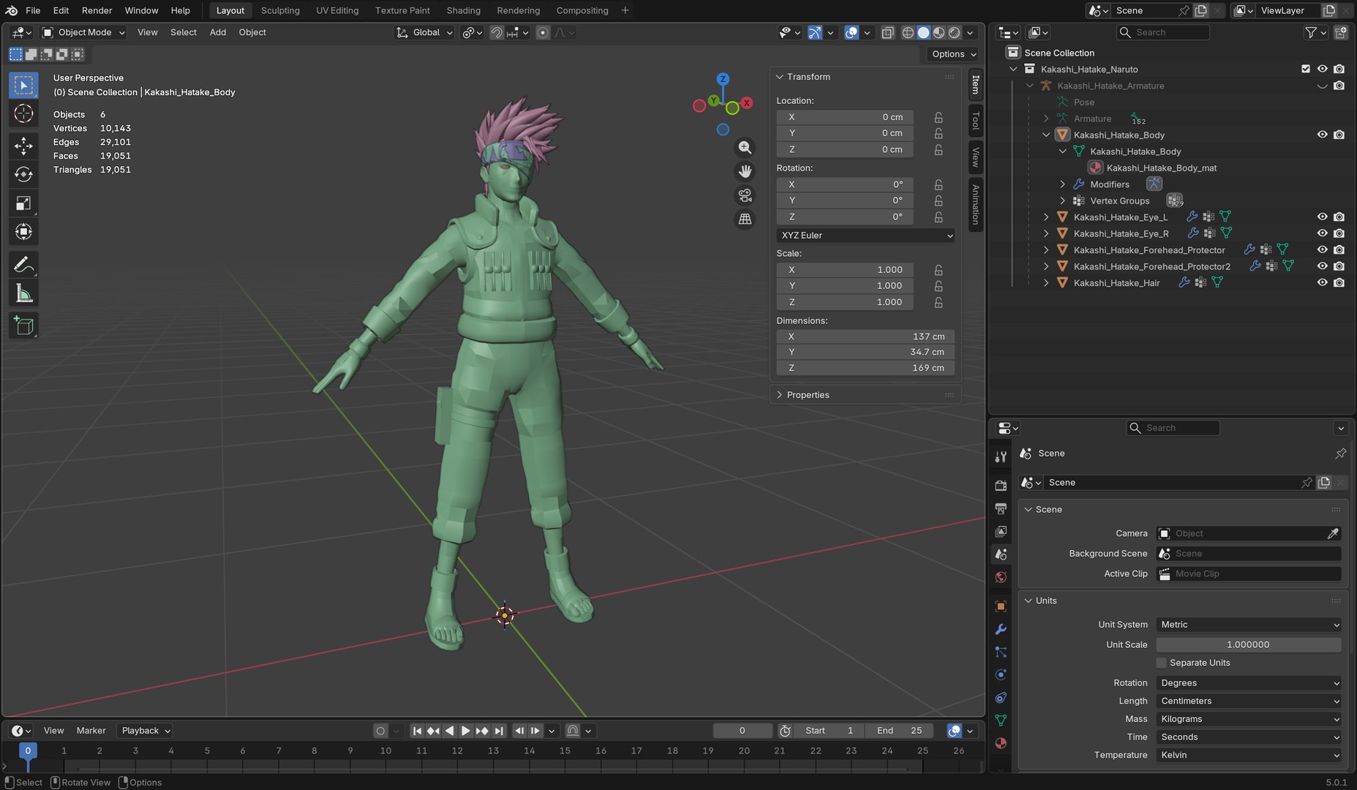Open the World properties tab
The image size is (1357, 790).
coord(1001,577)
